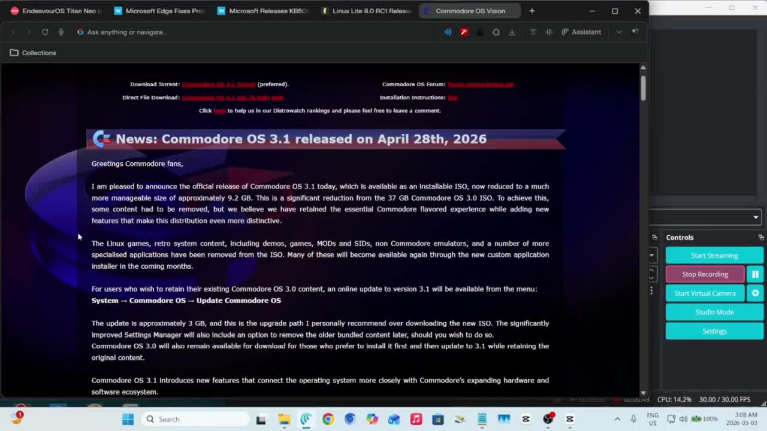
Task: Open the browser menu lines icon
Action: tap(533, 32)
